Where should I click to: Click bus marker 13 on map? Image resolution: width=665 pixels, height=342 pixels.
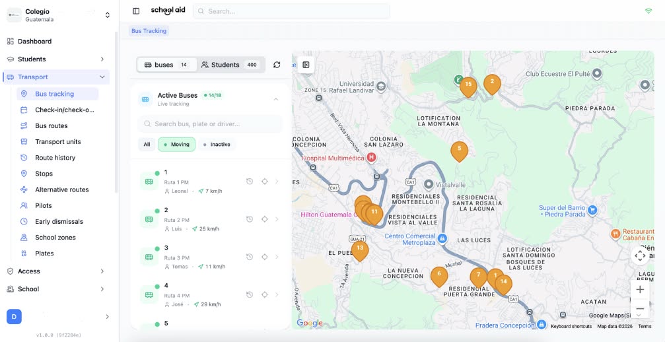tap(360, 250)
